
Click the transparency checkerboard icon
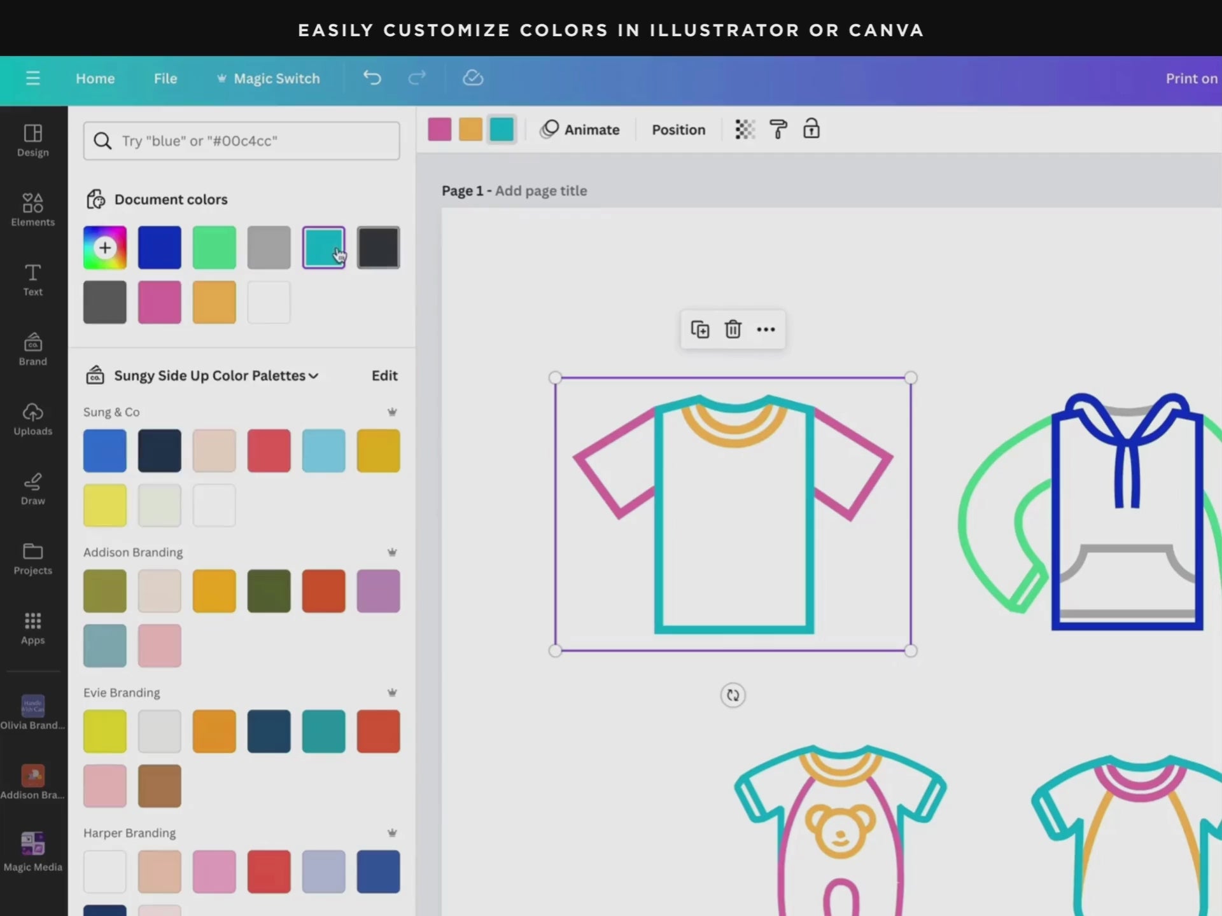(x=745, y=129)
